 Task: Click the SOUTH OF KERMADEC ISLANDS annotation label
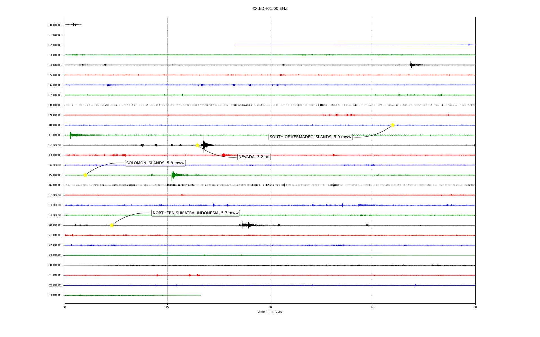[310, 137]
